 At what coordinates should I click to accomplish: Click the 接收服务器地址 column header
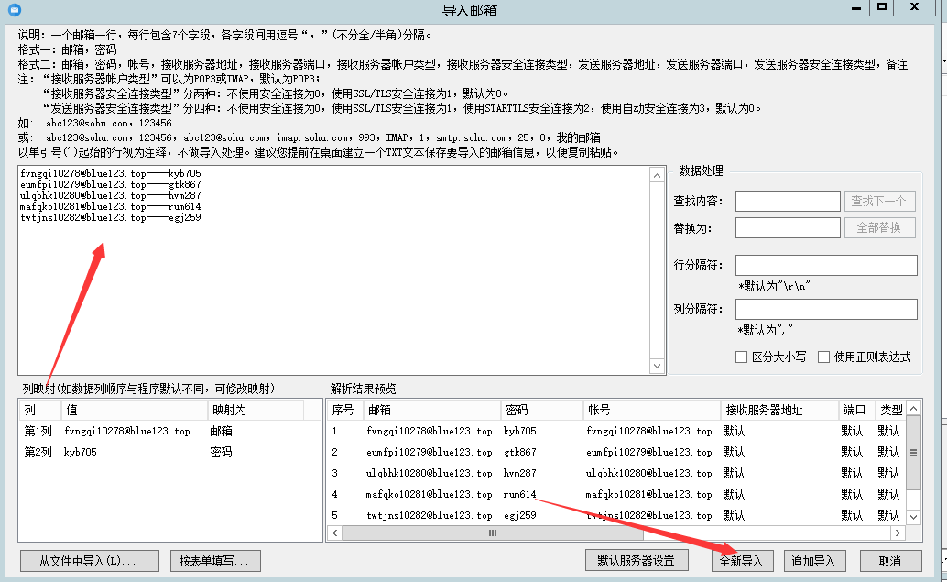click(779, 410)
